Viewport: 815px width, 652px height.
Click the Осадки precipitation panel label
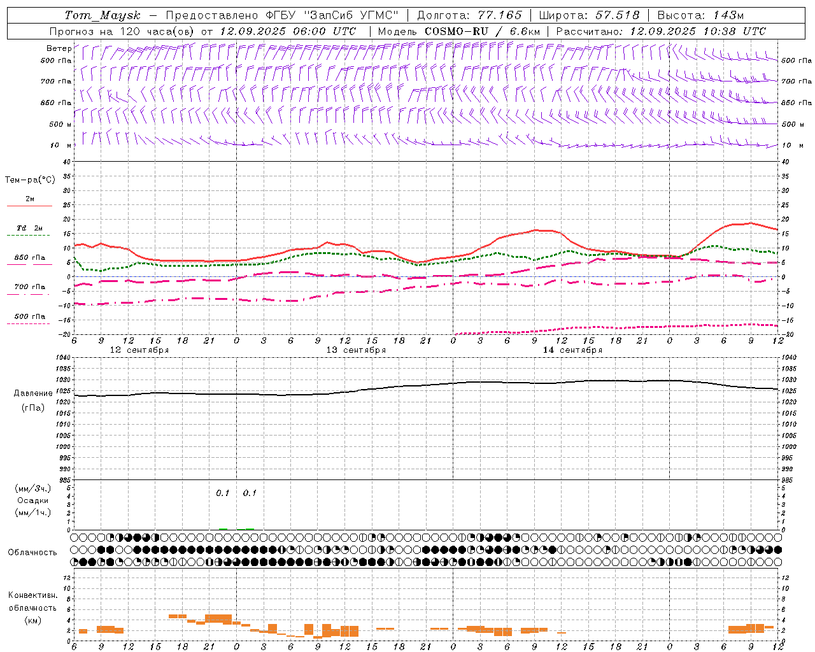tap(33, 500)
